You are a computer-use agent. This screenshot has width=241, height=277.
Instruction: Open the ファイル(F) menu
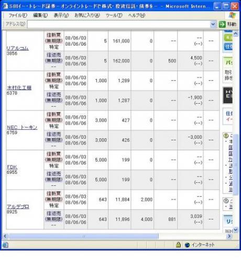coord(18,15)
